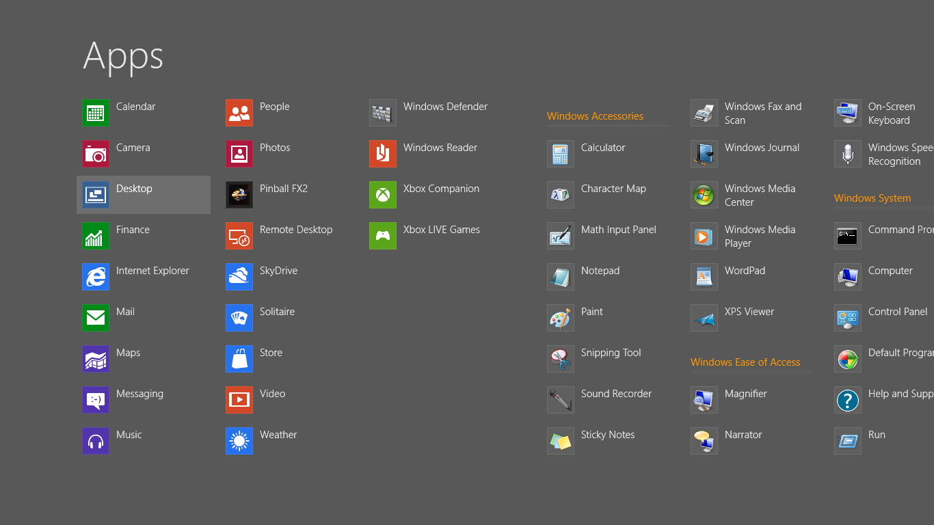Open the Paint palette icon
Screen dimensions: 934x525
click(x=561, y=318)
